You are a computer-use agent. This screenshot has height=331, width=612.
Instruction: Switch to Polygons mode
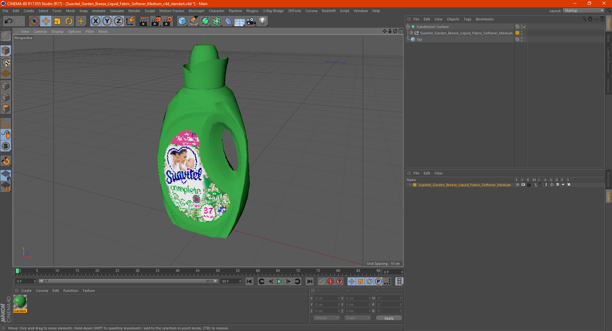tap(6, 109)
